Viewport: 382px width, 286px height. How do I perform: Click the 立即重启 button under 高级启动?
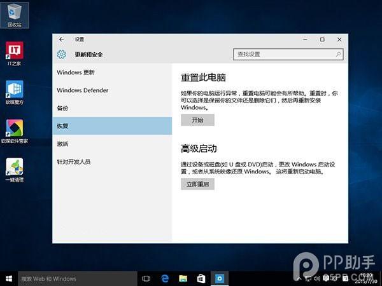point(197,184)
